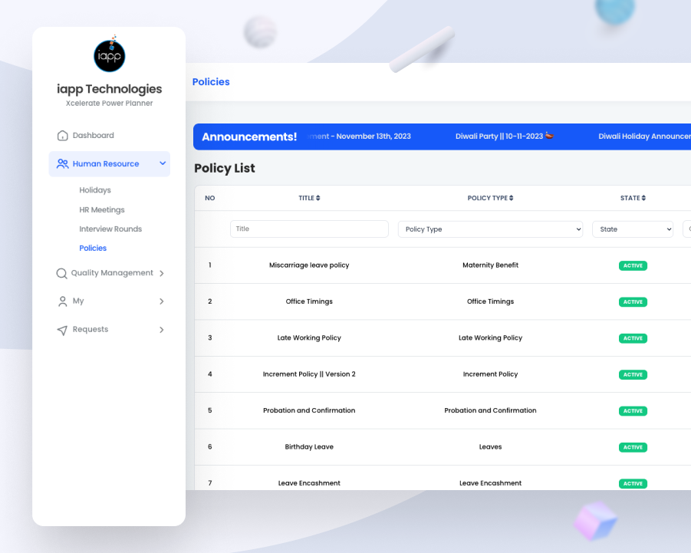Click the Title filter input field
This screenshot has height=553, width=691.
[x=309, y=229]
